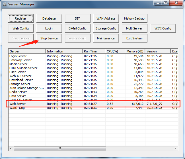Select the Login Server row
This screenshot has height=159, width=185.
click(93, 56)
